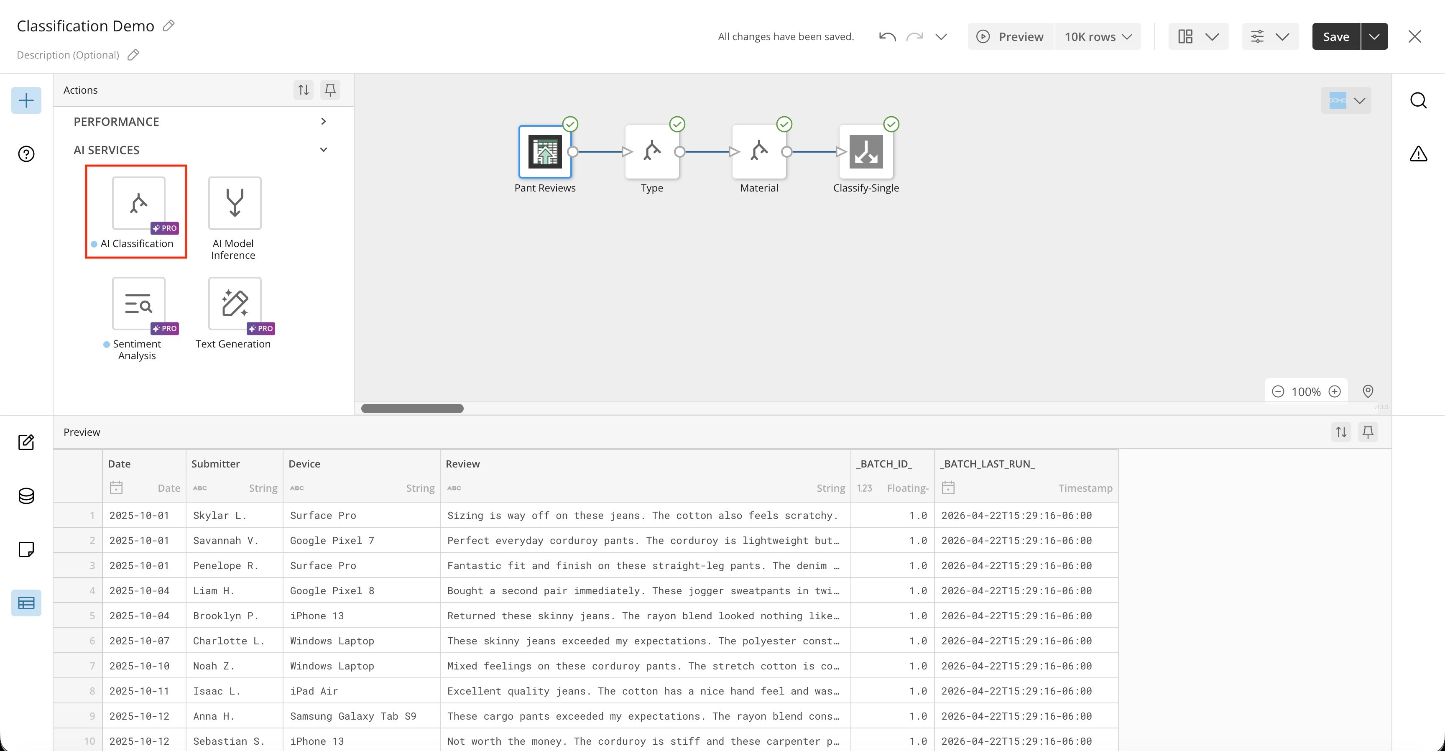Click the canvas horizontal scrollbar thumb
The height and width of the screenshot is (751, 1445).
pyautogui.click(x=412, y=408)
